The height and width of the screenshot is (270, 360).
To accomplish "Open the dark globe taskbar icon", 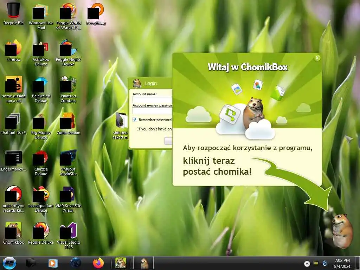I will (76, 263).
